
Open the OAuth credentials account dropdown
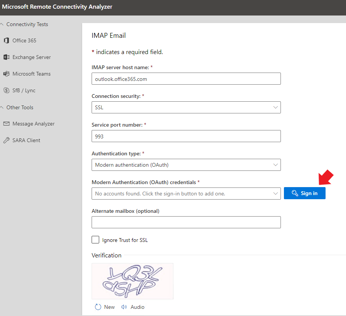coord(186,194)
